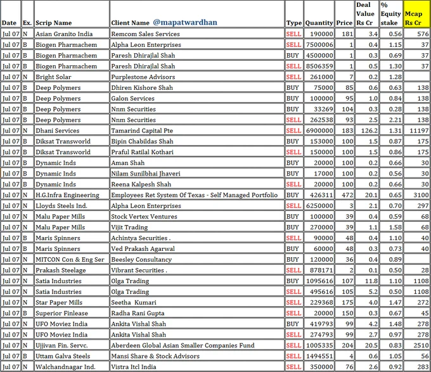
Task: Select market cap 576 cell
Action: (x=416, y=34)
